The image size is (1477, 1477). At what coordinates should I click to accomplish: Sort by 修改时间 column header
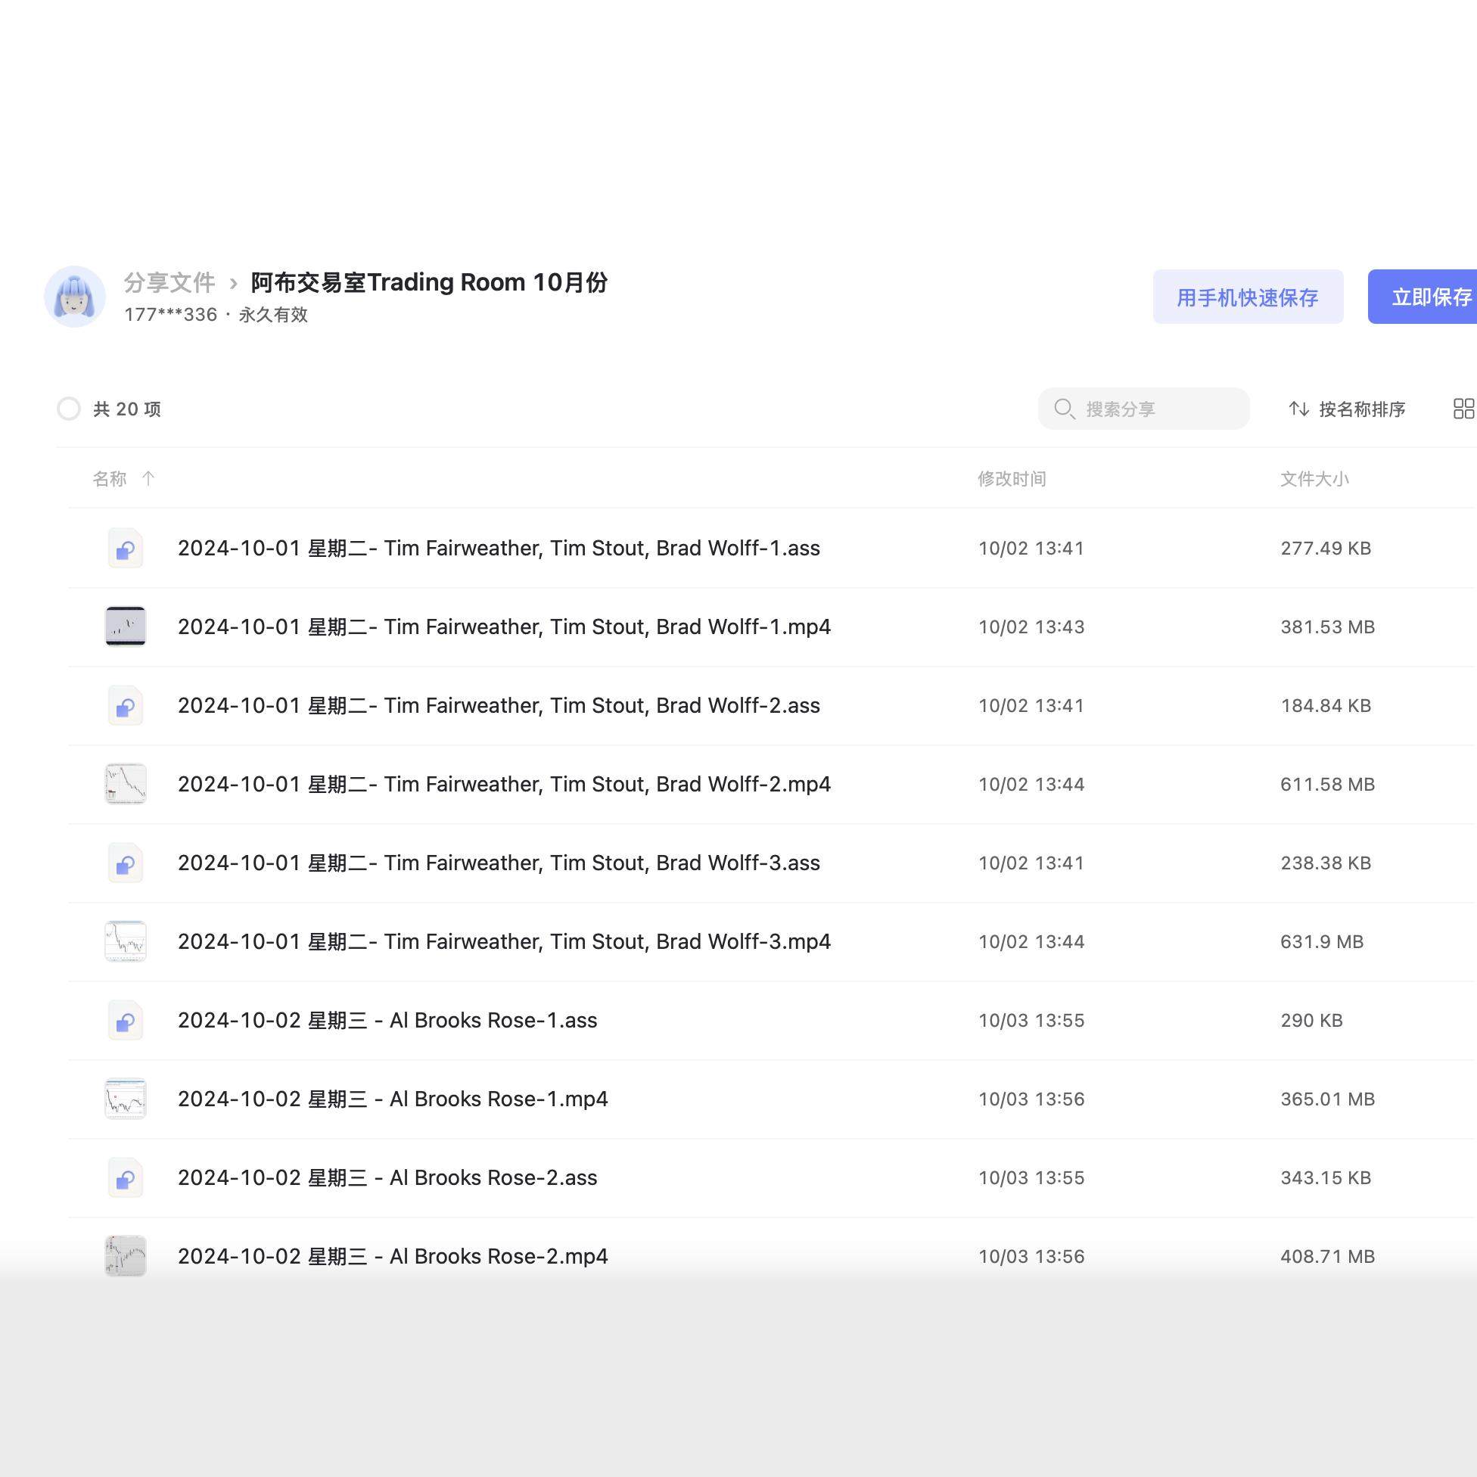1012,478
